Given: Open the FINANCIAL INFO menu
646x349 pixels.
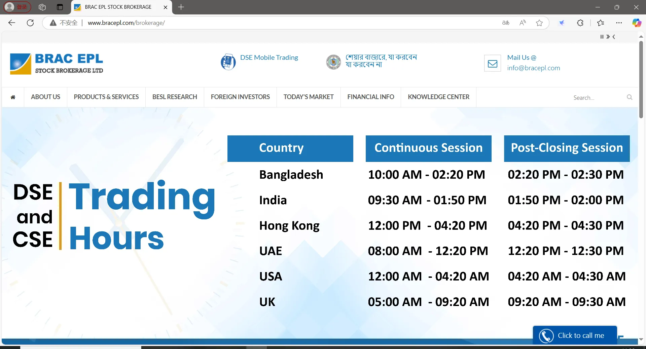Looking at the screenshot, I should 371,97.
